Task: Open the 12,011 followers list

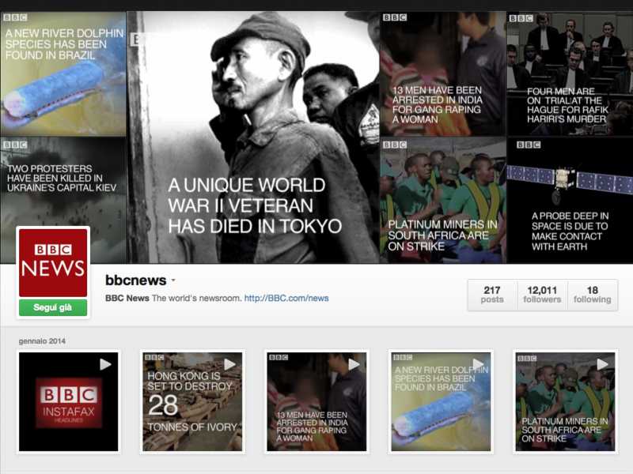Action: coord(542,295)
